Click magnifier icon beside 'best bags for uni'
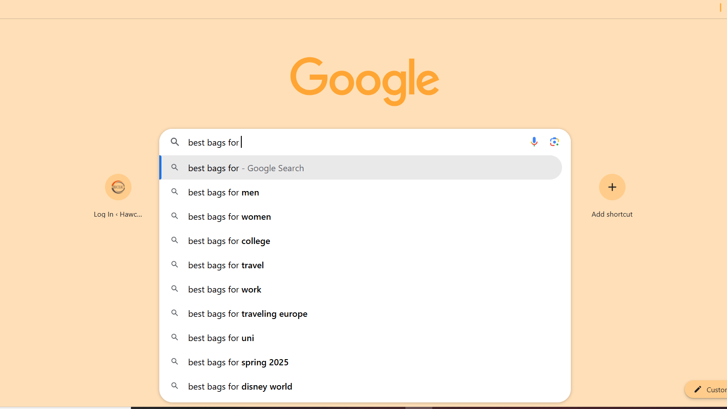Screen dimensions: 727x409 tap(175, 338)
